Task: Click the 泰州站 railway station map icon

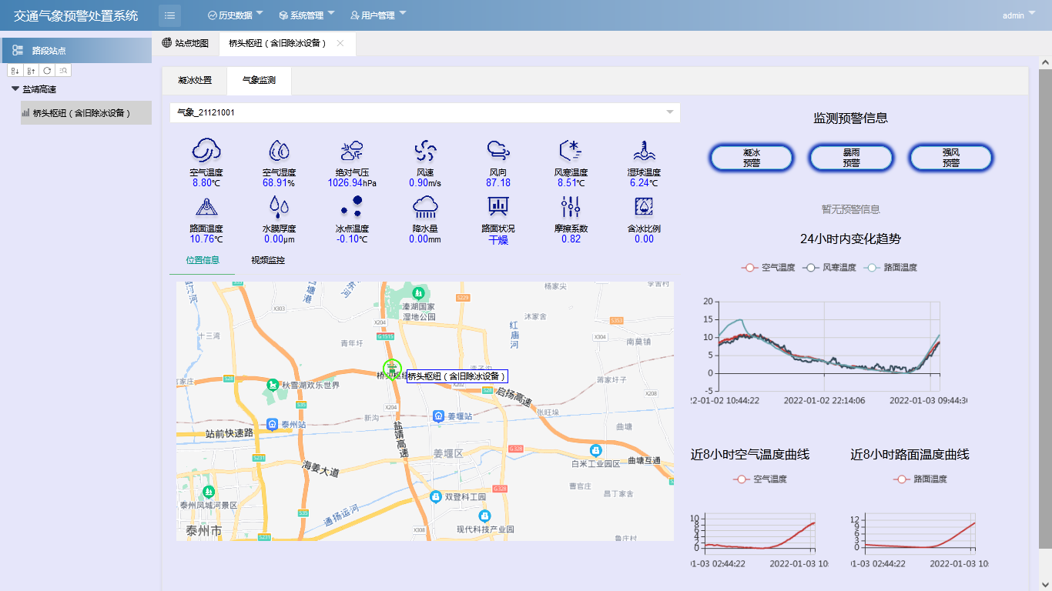Action: pos(272,424)
